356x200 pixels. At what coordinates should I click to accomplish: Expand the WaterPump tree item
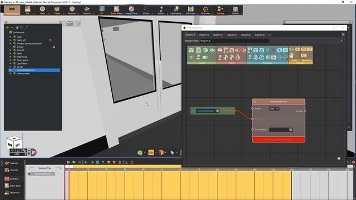coord(10,57)
